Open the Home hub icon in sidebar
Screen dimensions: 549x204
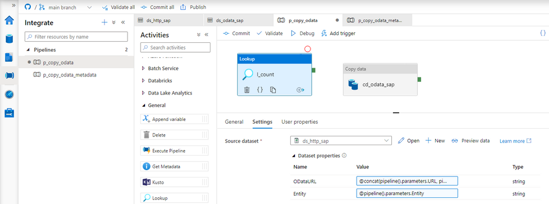(9, 20)
